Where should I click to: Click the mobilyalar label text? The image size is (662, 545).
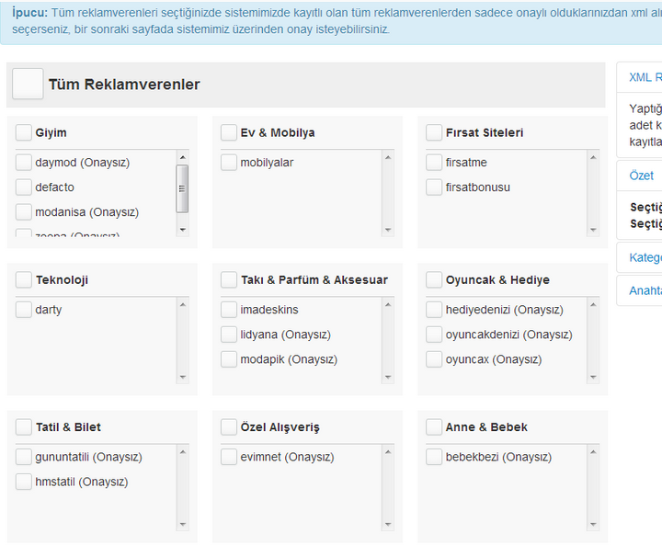pyautogui.click(x=267, y=163)
